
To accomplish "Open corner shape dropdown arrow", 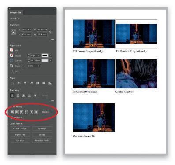I will pyautogui.click(x=50, y=60).
